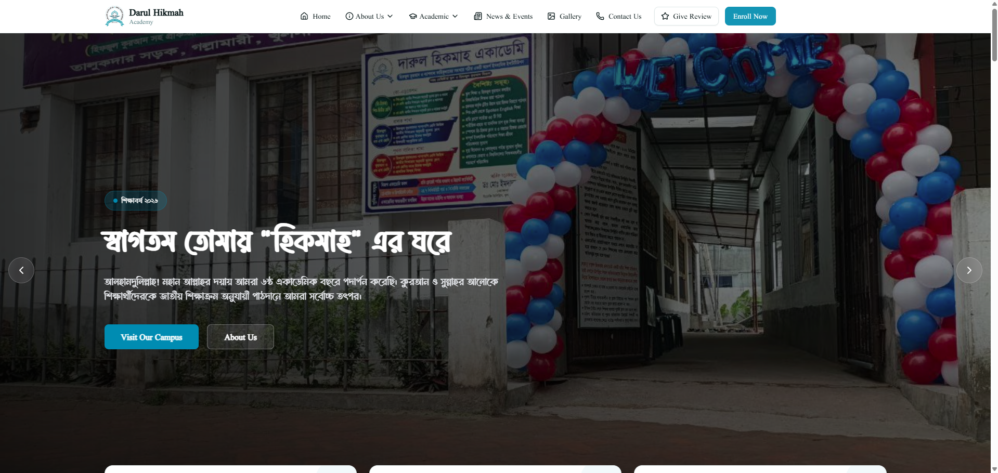998x473 pixels.
Task: Expand the About Us dropdown chevron
Action: point(390,16)
